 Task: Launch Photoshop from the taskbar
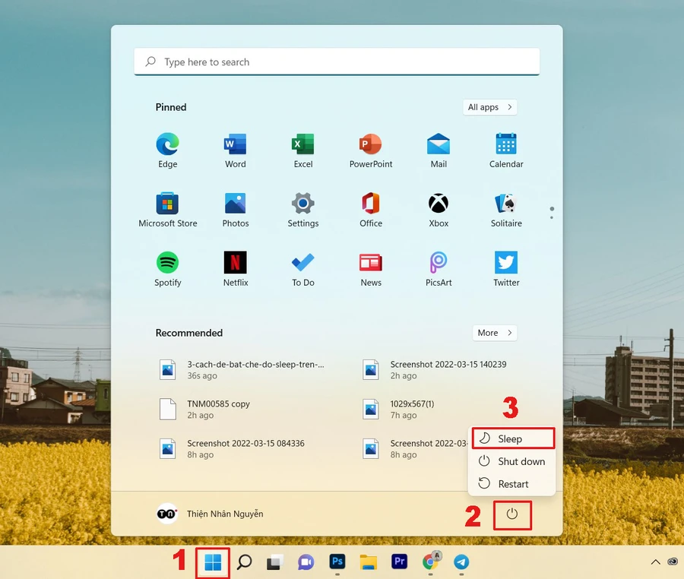[x=337, y=562]
